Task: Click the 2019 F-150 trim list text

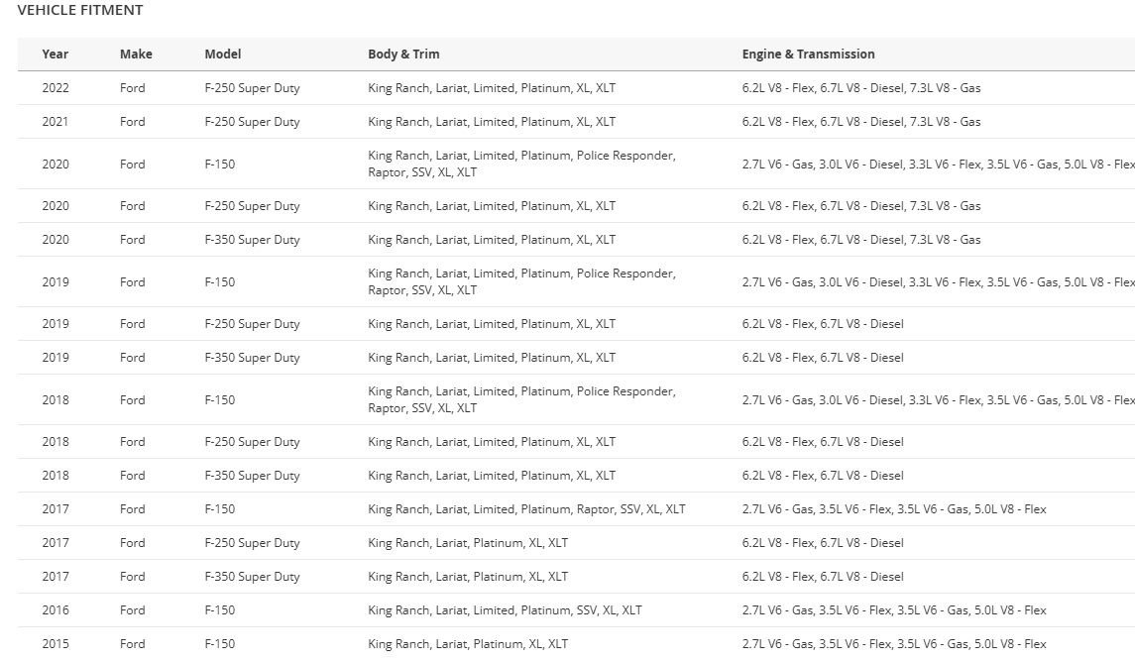Action: tap(521, 282)
